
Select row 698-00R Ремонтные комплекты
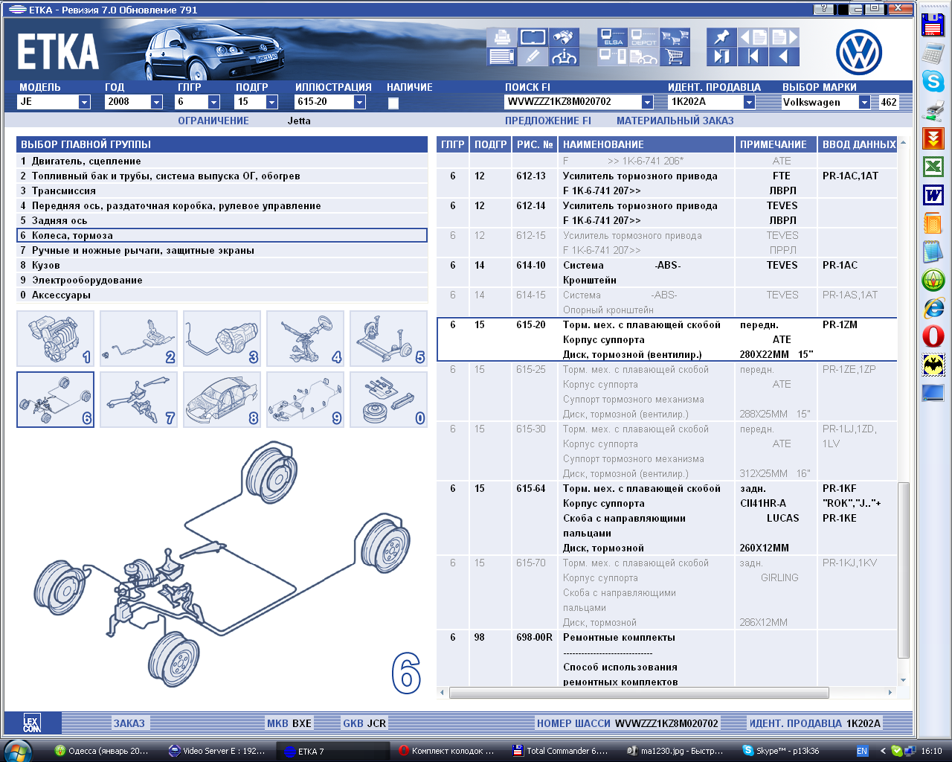point(667,658)
